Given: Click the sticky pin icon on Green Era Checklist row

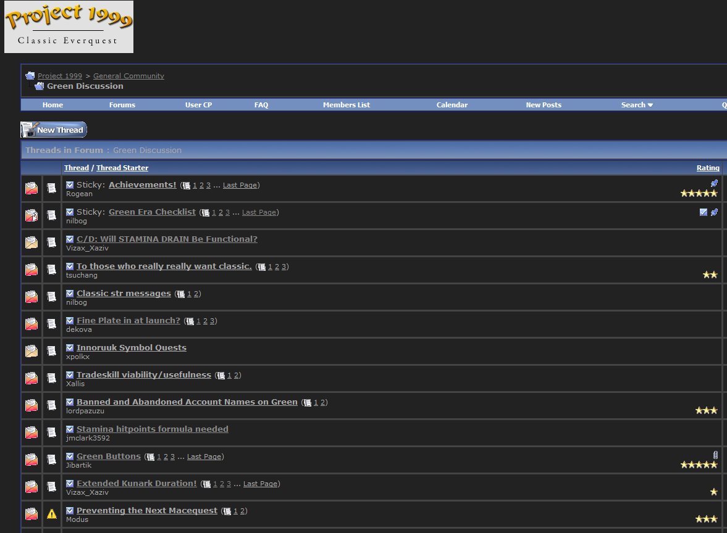Looking at the screenshot, I should [x=714, y=212].
